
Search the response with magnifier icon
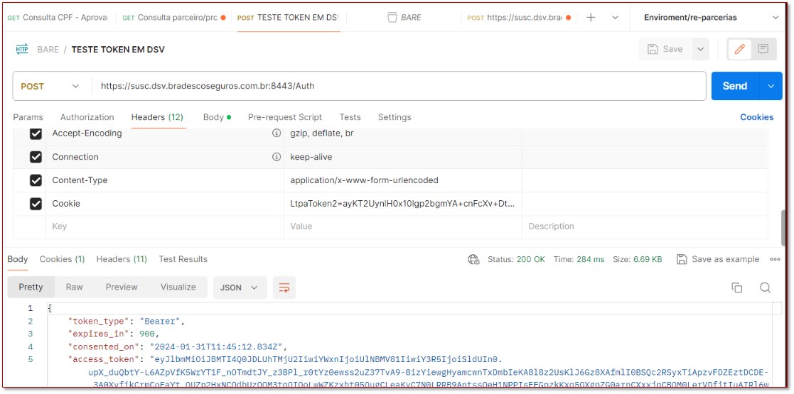[765, 288]
